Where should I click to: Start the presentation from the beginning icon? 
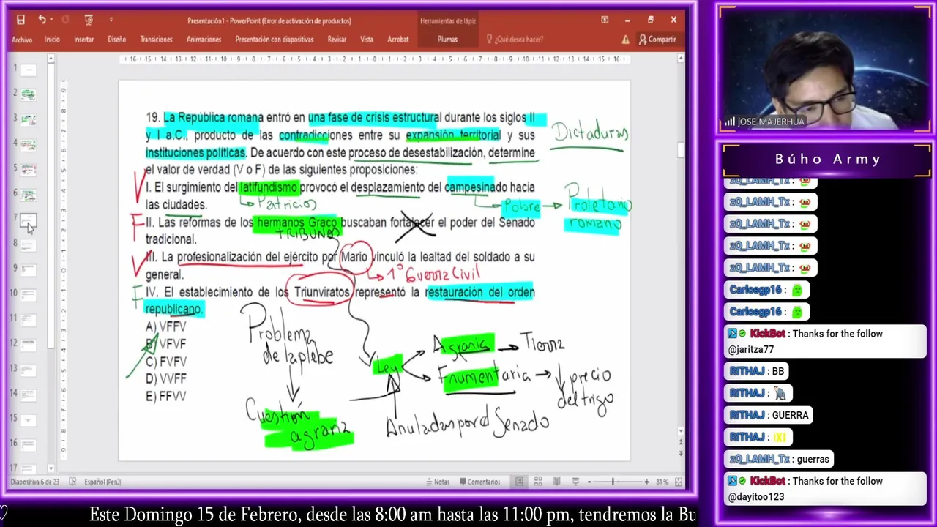point(89,20)
